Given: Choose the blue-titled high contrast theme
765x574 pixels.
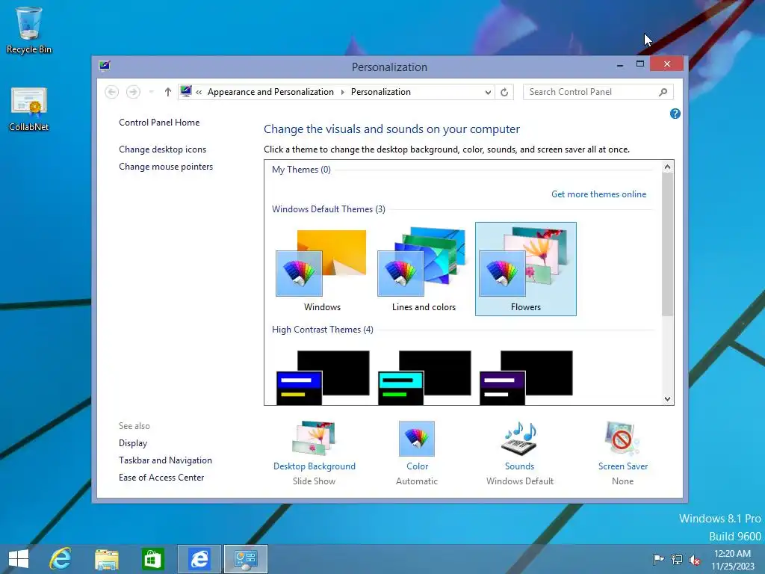Looking at the screenshot, I should 323,377.
